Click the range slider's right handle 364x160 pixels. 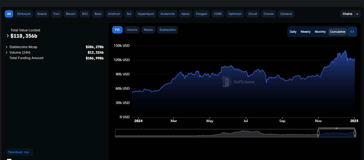tap(355, 133)
